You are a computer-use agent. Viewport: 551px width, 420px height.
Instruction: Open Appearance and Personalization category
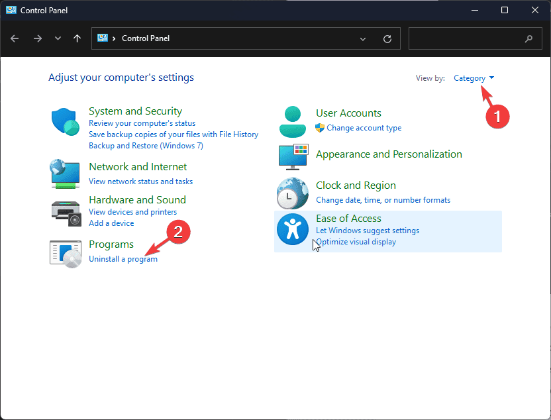389,154
